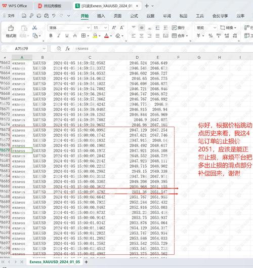253x268 pixels.
Task: Click the cell Borders icon
Action: [x=83, y=36]
